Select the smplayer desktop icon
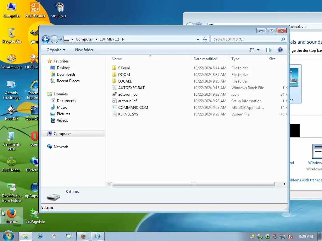Image resolution: width=322 pixels, height=241 pixels. click(59, 10)
